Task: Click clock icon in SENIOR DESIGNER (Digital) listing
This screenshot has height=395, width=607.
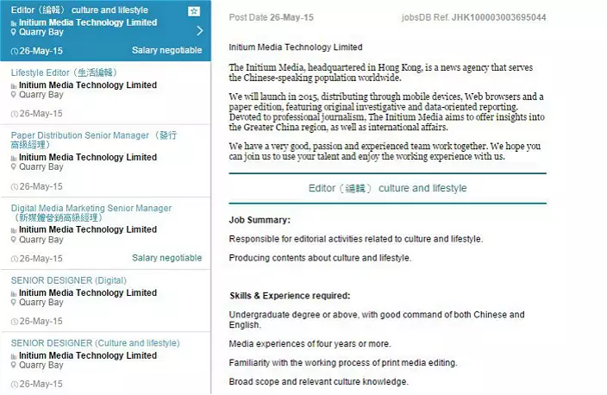Action: pos(14,321)
